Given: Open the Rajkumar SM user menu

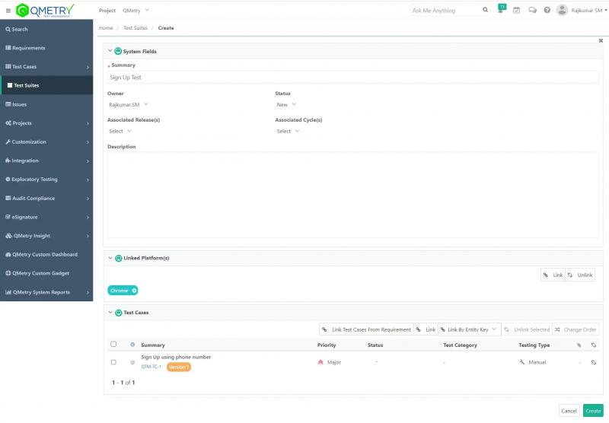Looking at the screenshot, I should point(588,11).
